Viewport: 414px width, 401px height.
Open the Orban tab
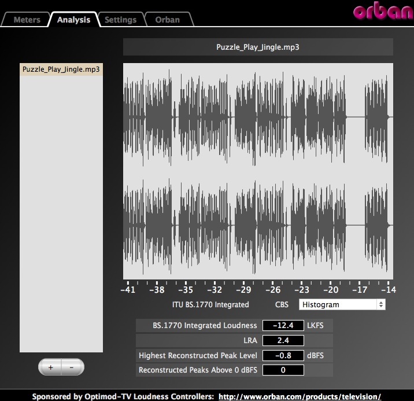point(167,20)
